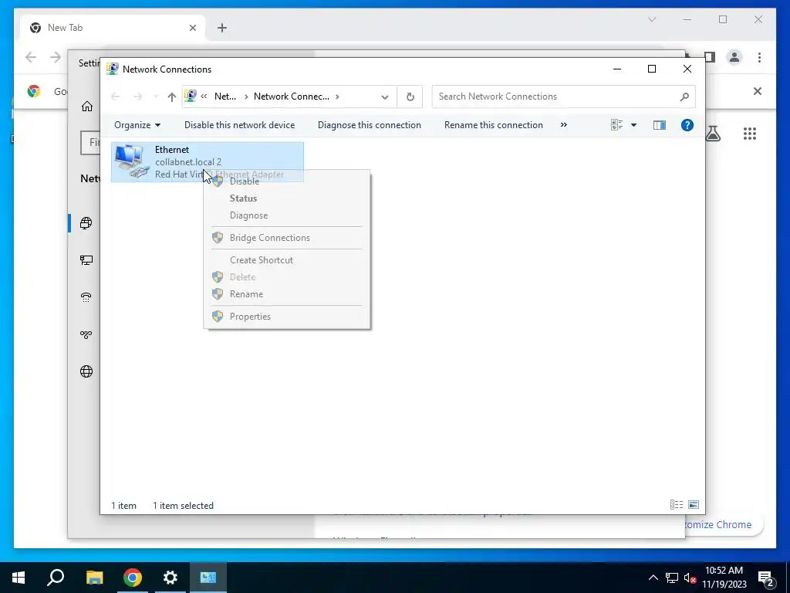Toggle the preview pane icon
790x593 pixels.
point(659,125)
